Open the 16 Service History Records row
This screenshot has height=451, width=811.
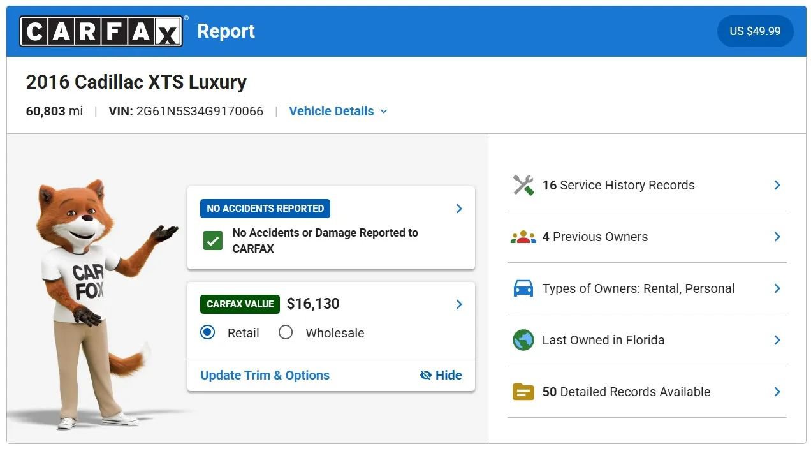coord(647,185)
